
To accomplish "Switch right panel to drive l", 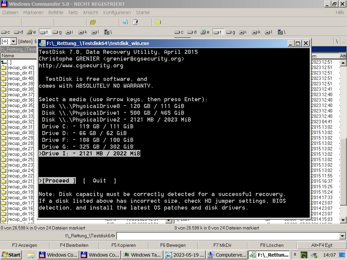I will pyautogui.click(x=268, y=32).
